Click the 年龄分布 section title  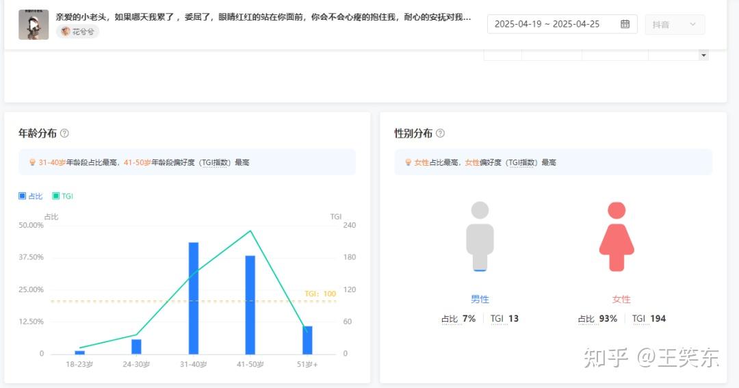pyautogui.click(x=37, y=133)
